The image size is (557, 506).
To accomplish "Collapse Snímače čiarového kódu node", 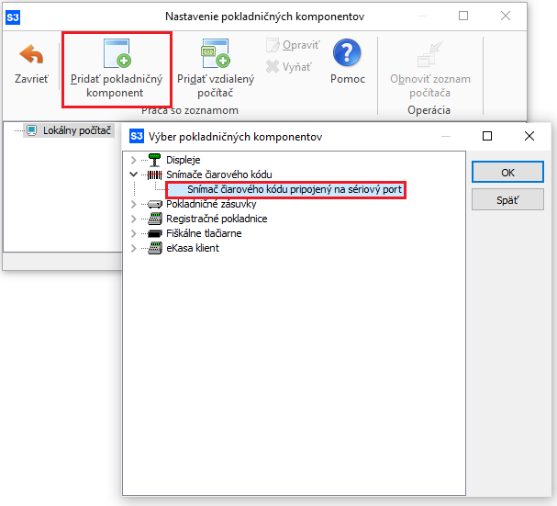I will (134, 174).
